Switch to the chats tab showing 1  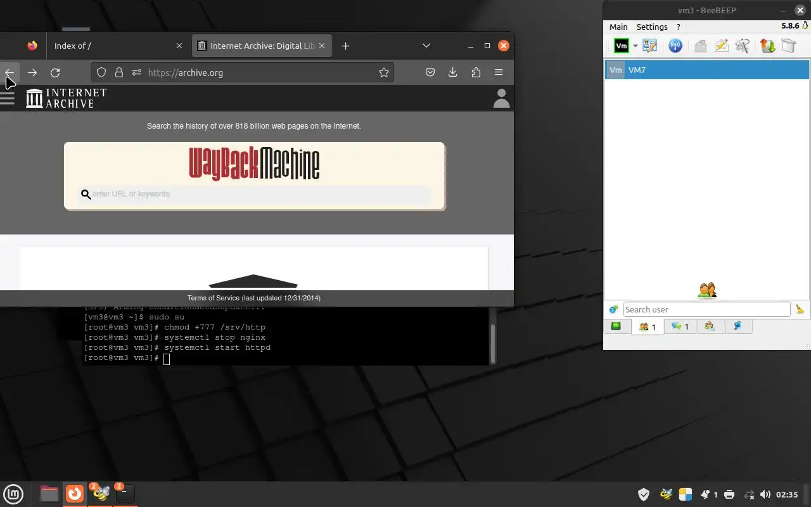point(680,326)
